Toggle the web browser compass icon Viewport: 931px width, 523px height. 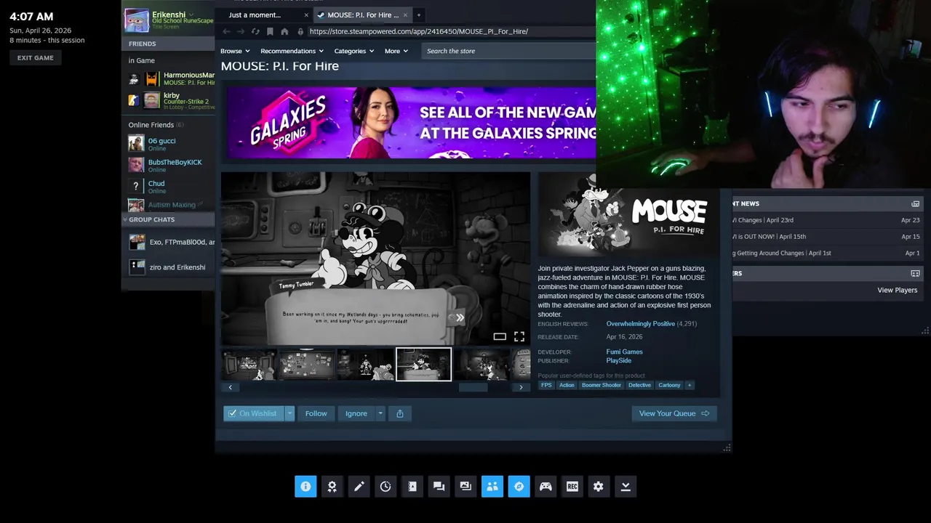(519, 487)
